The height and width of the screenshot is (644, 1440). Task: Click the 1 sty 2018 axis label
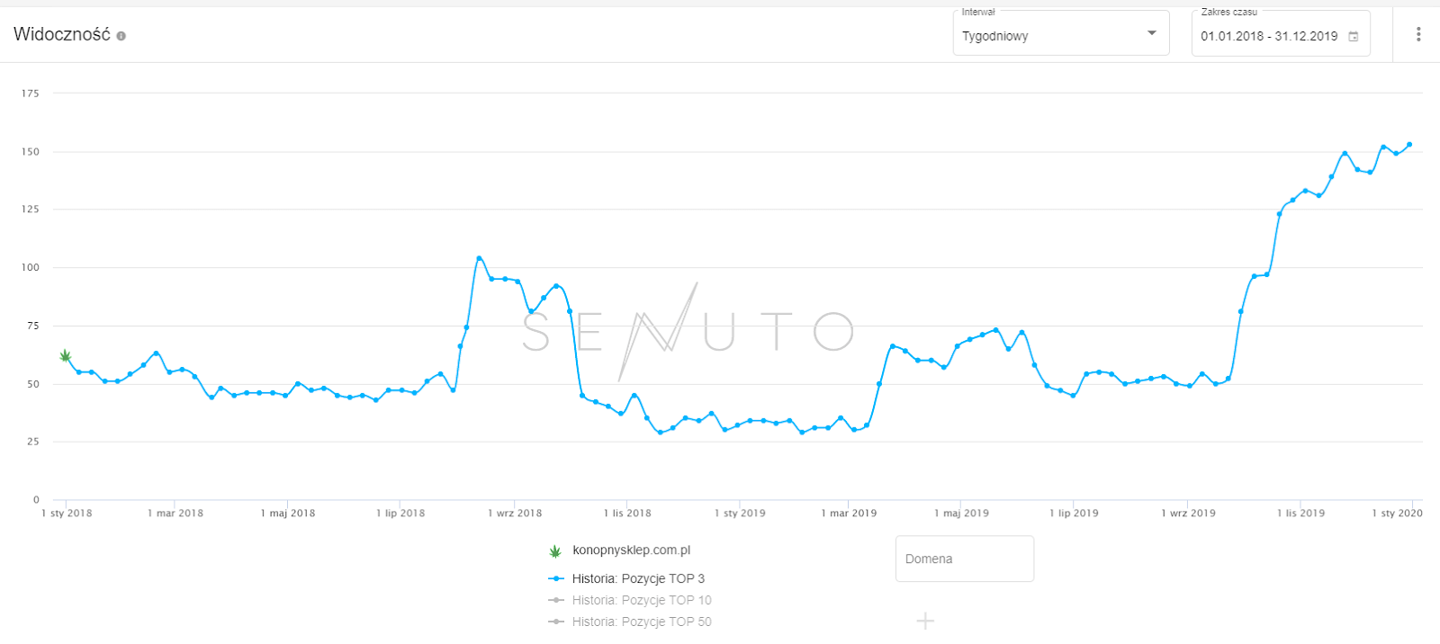67,514
